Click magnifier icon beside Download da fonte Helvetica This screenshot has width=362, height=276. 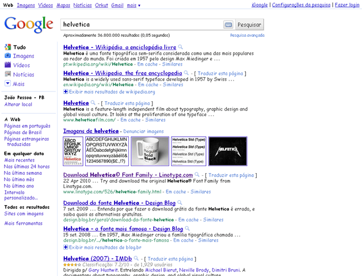(180, 202)
